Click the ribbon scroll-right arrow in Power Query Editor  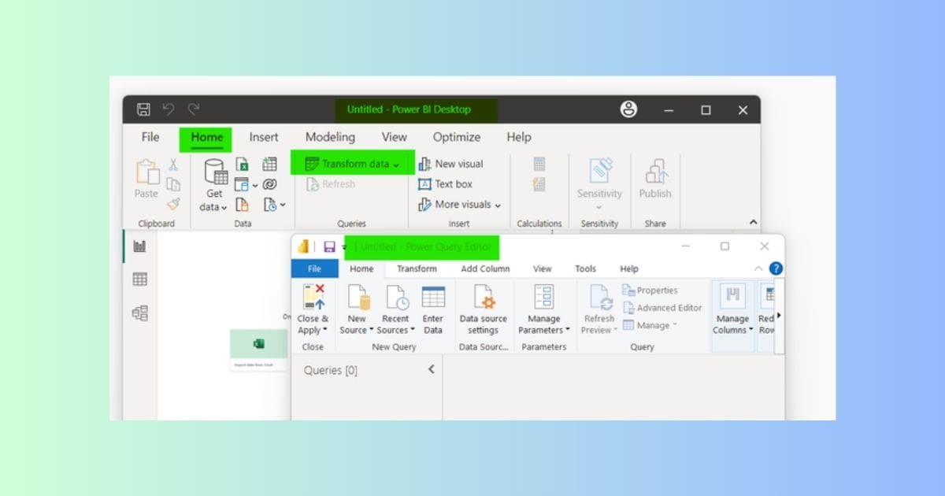[779, 316]
